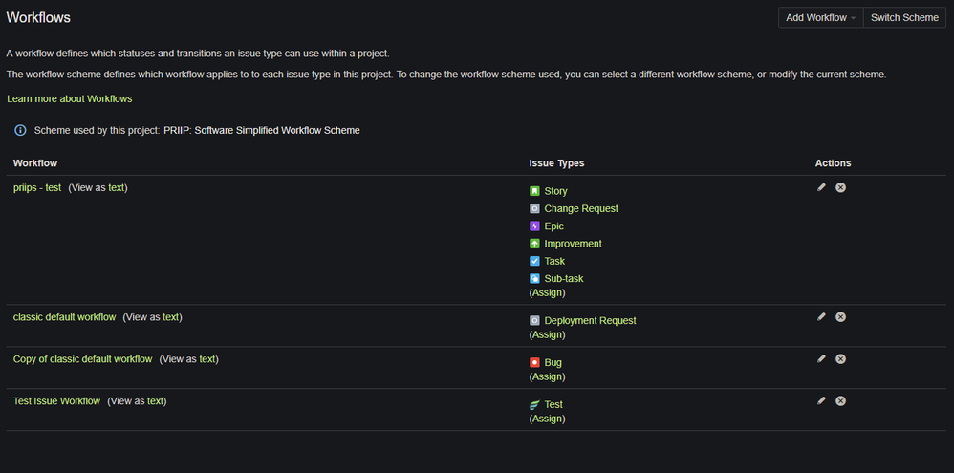The image size is (954, 473).
Task: Click the Switch Scheme button
Action: coord(904,17)
